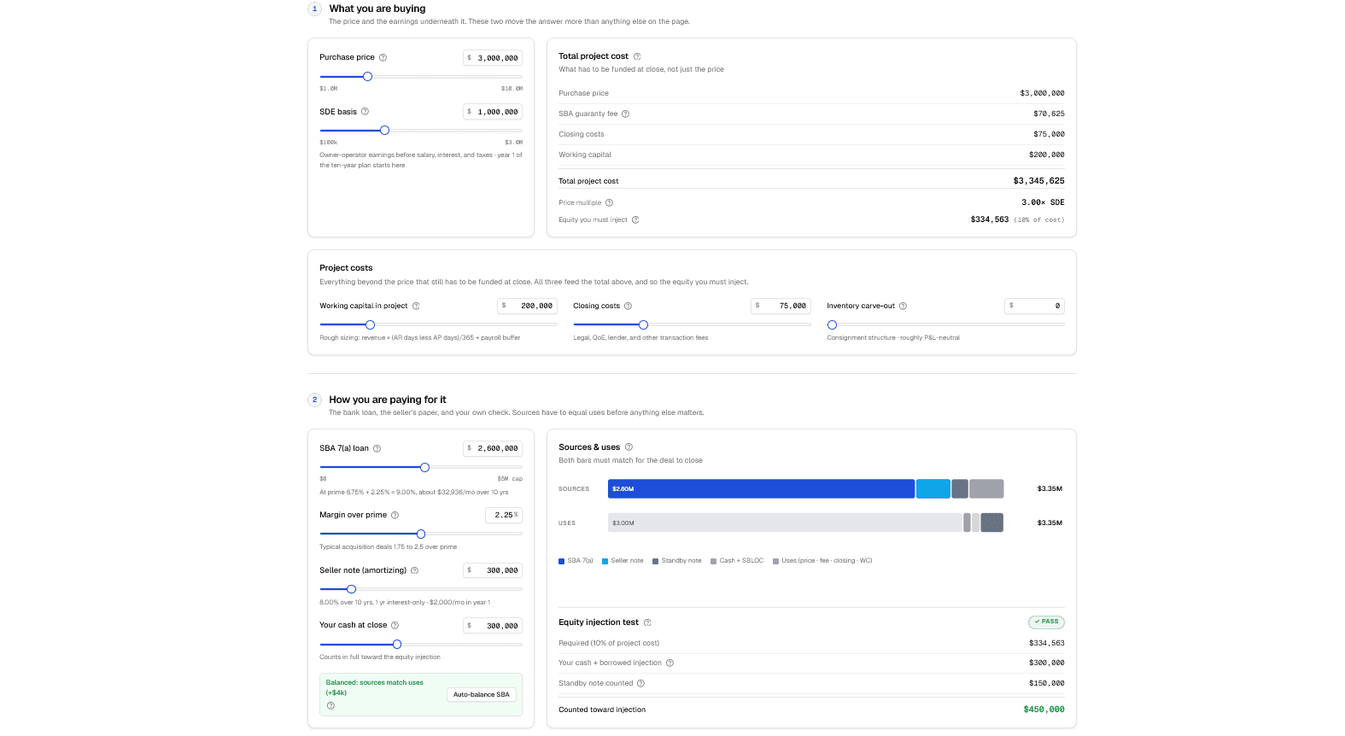Click Auto-balance SBA button
1345x736 pixels.
pyautogui.click(x=482, y=694)
